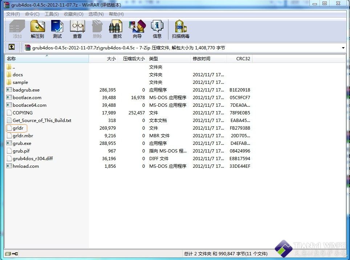
Task: Open the 工具(S) menu
Action: (x=52, y=14)
